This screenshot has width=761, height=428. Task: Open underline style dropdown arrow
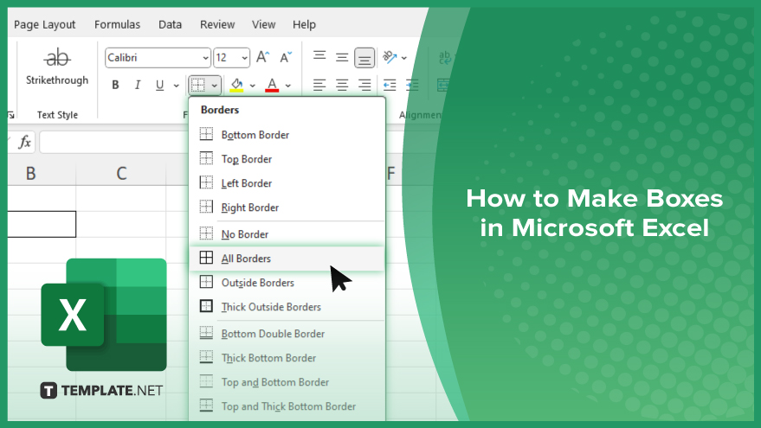[176, 86]
